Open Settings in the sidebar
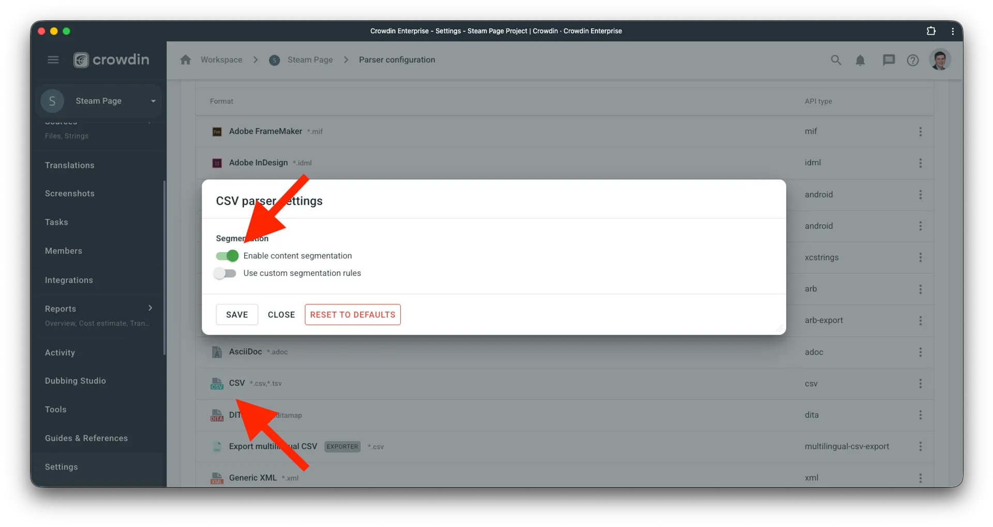 [62, 467]
